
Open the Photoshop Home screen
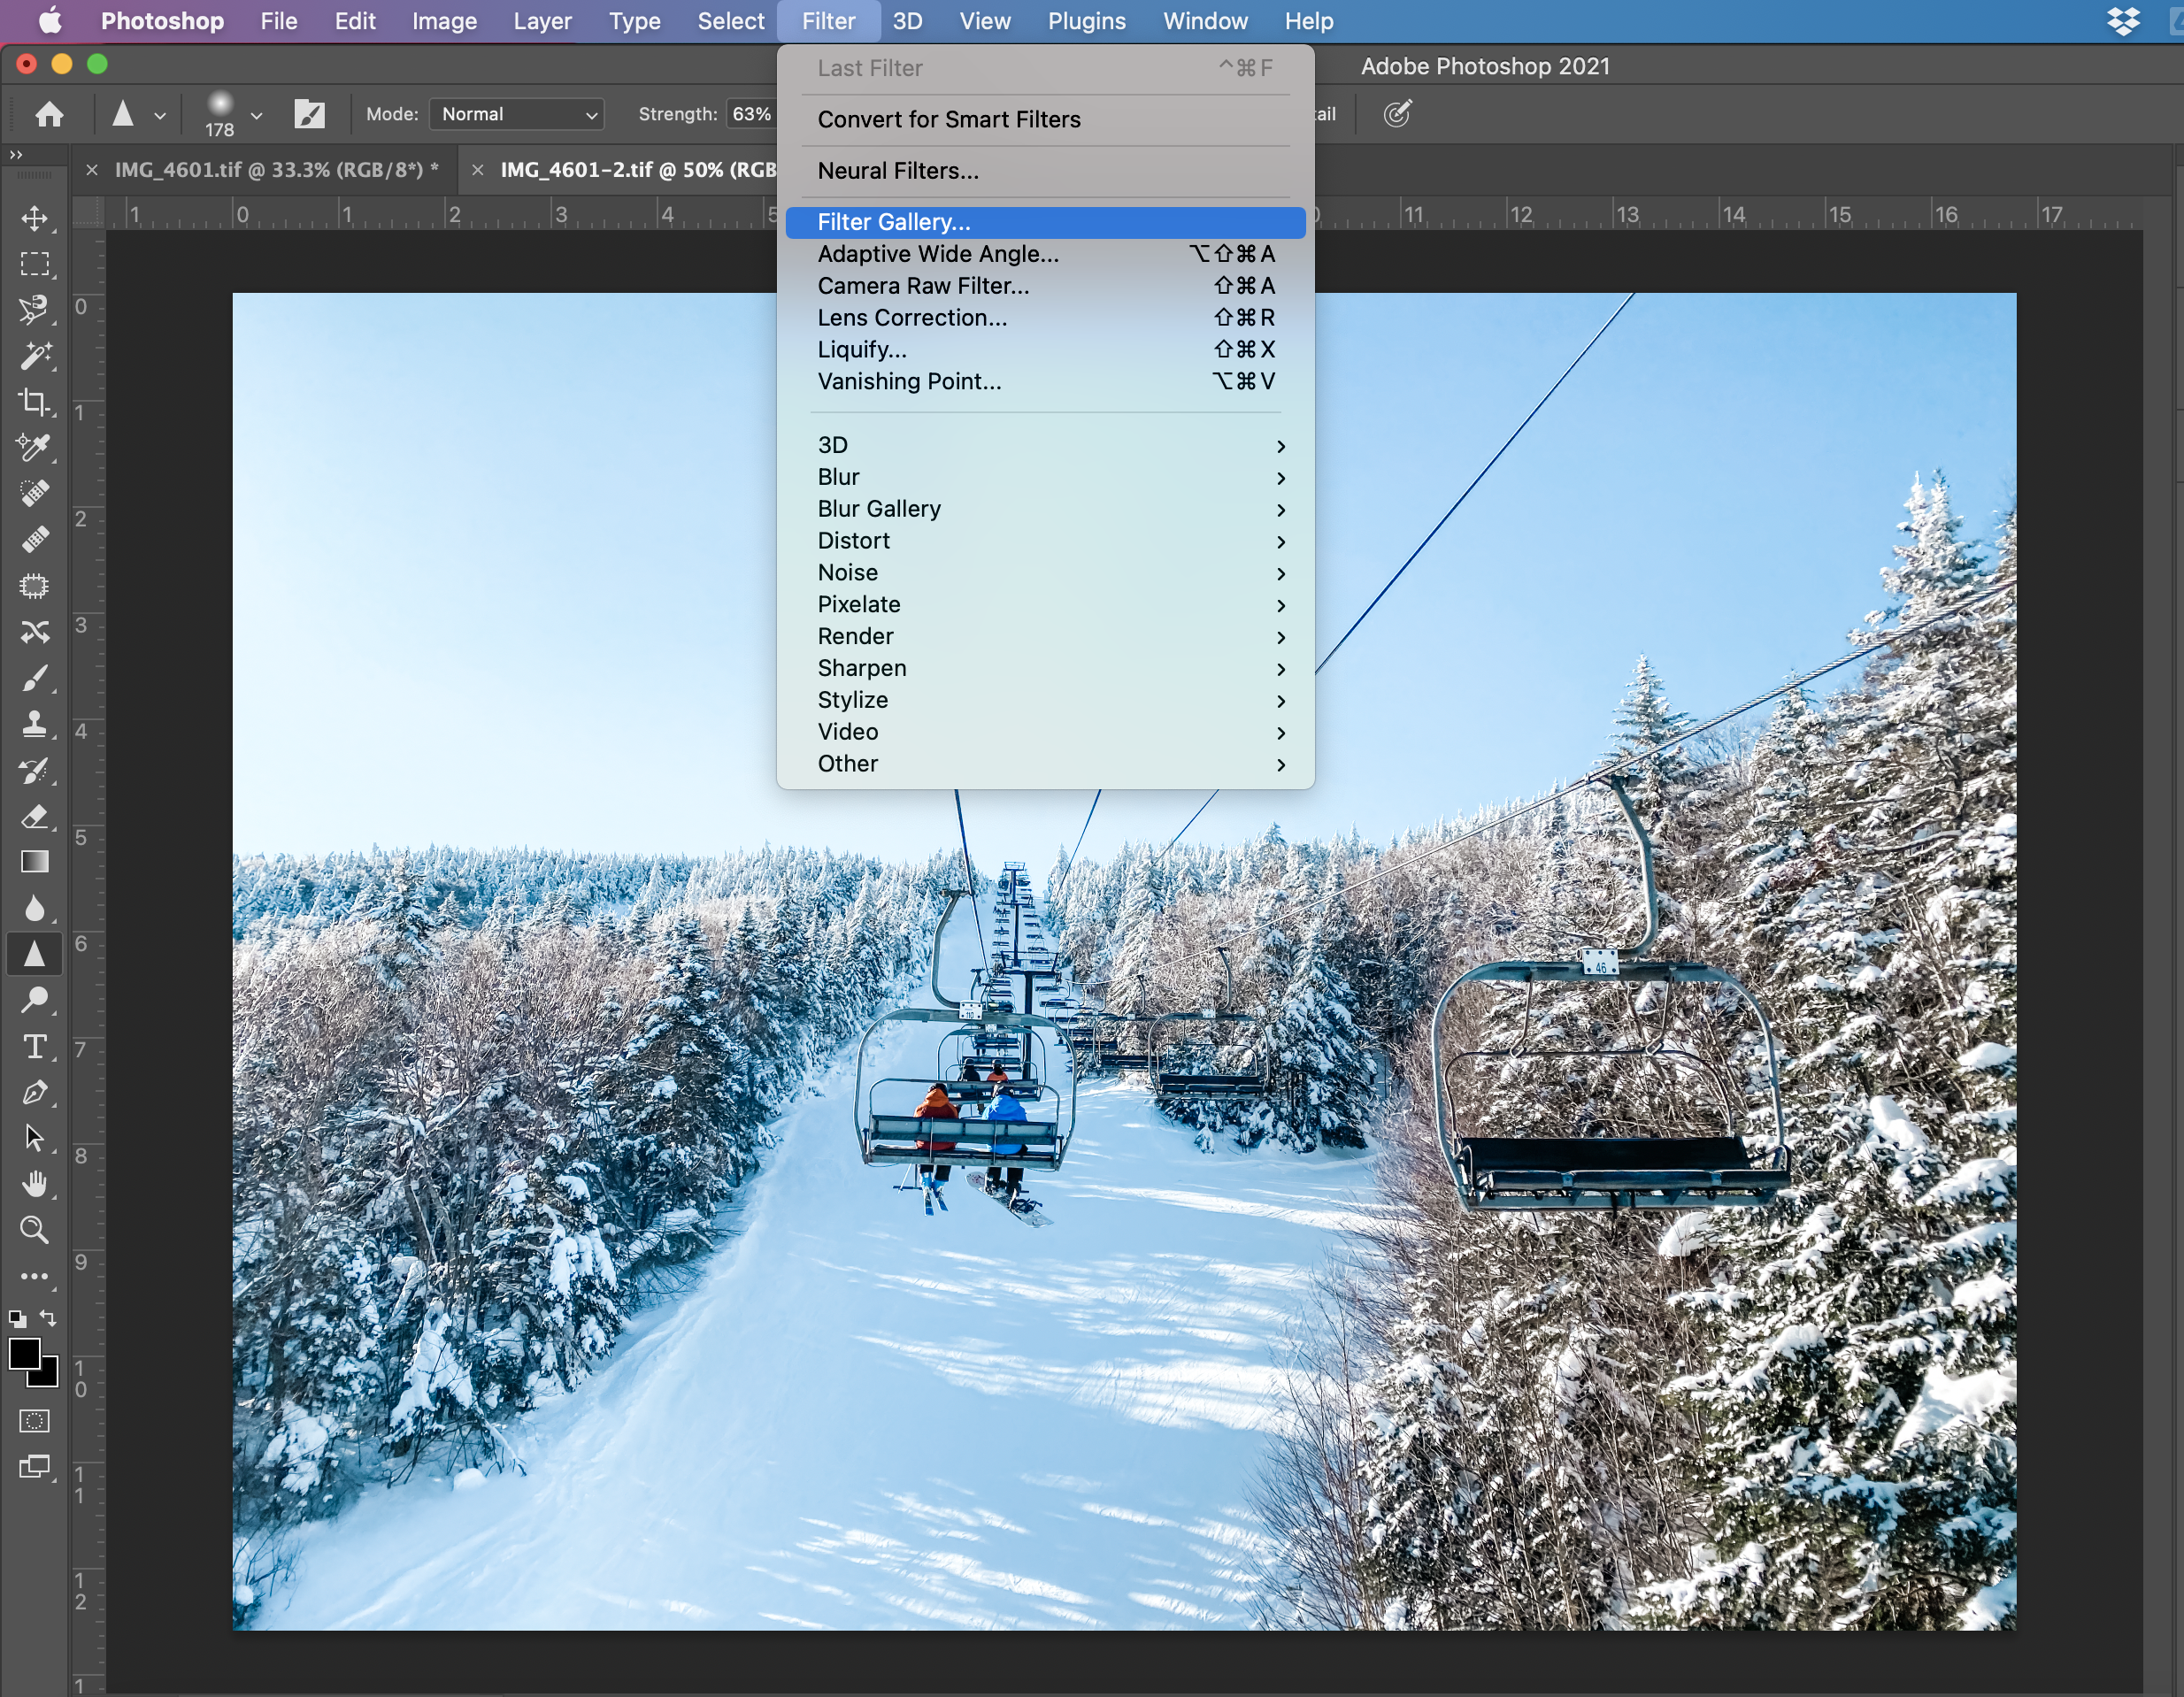(x=48, y=114)
